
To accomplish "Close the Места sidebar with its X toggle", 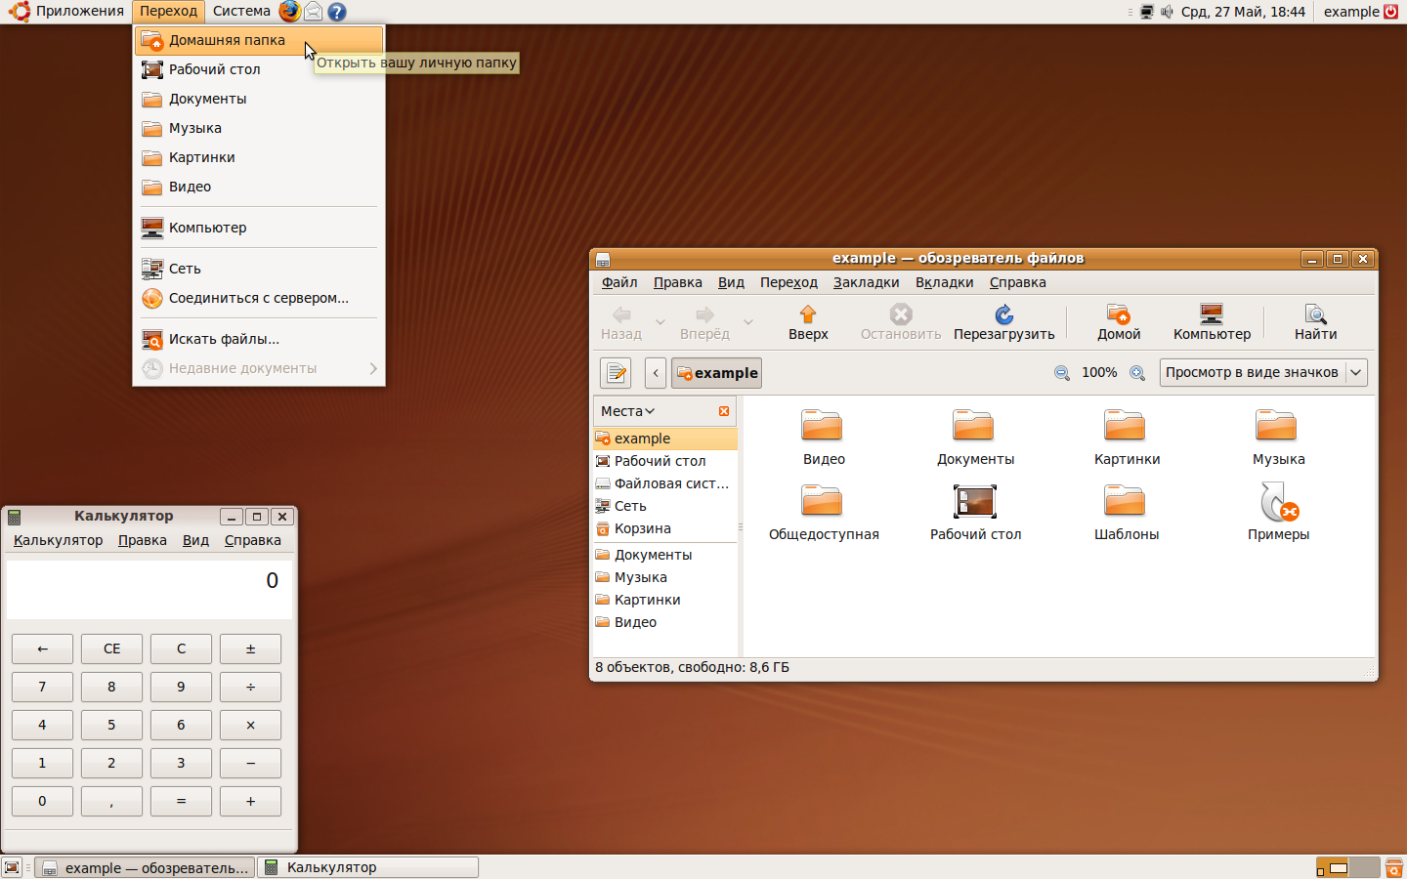I will click(723, 410).
